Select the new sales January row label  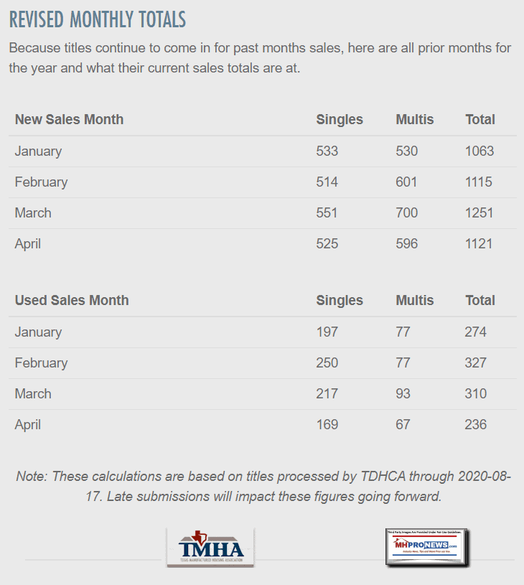pos(38,151)
